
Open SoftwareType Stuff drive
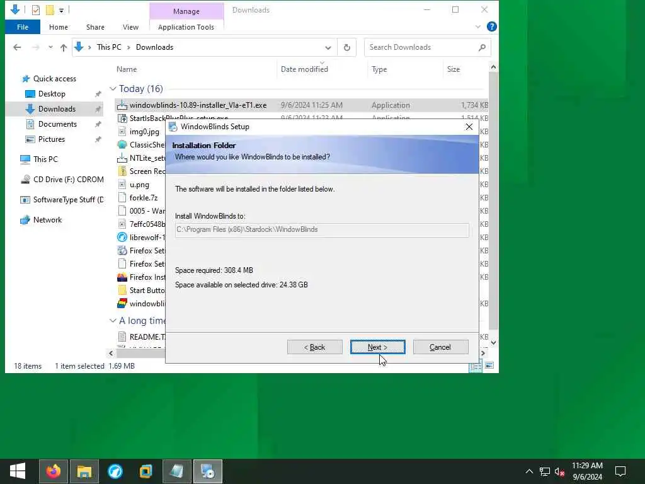(62, 200)
